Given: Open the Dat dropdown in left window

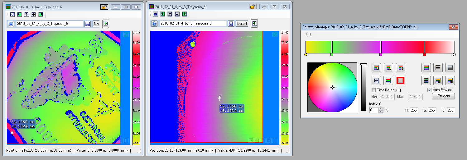Looking at the screenshot, I should tap(96, 24).
